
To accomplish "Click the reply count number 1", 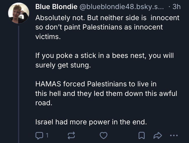I will (47, 136).
